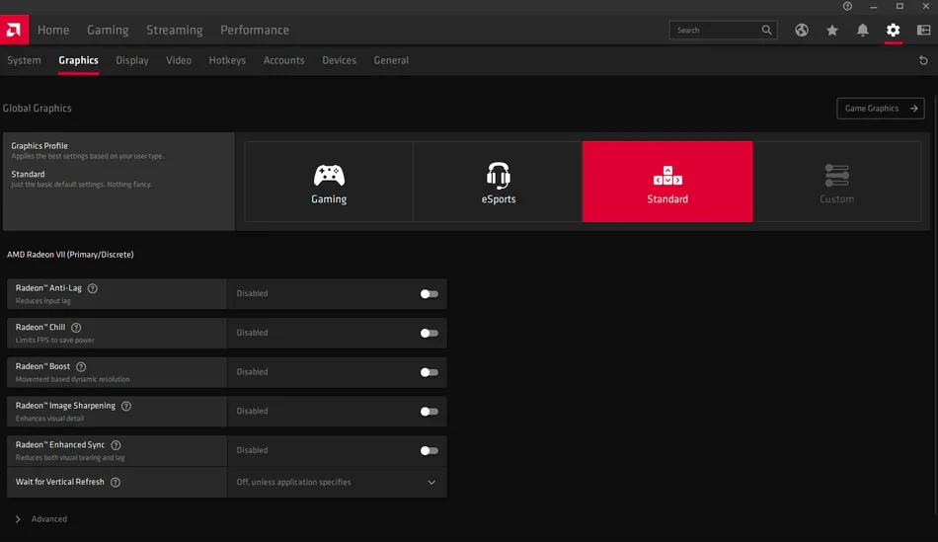Open the web browser globe icon
The image size is (938, 542).
pos(802,30)
